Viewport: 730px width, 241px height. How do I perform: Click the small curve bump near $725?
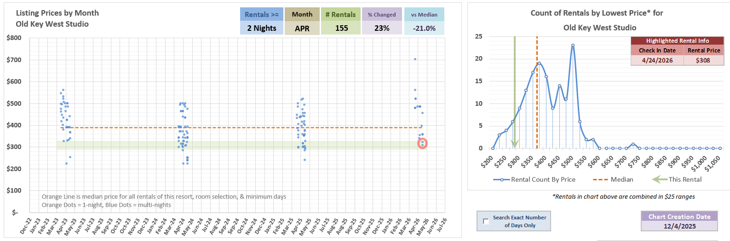pyautogui.click(x=633, y=144)
